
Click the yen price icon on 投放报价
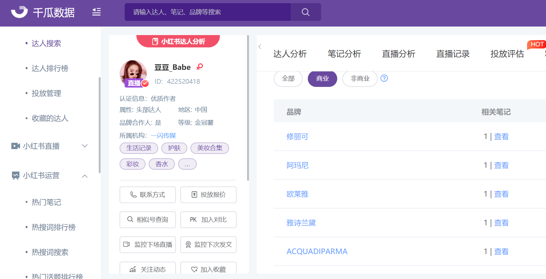[x=195, y=195]
